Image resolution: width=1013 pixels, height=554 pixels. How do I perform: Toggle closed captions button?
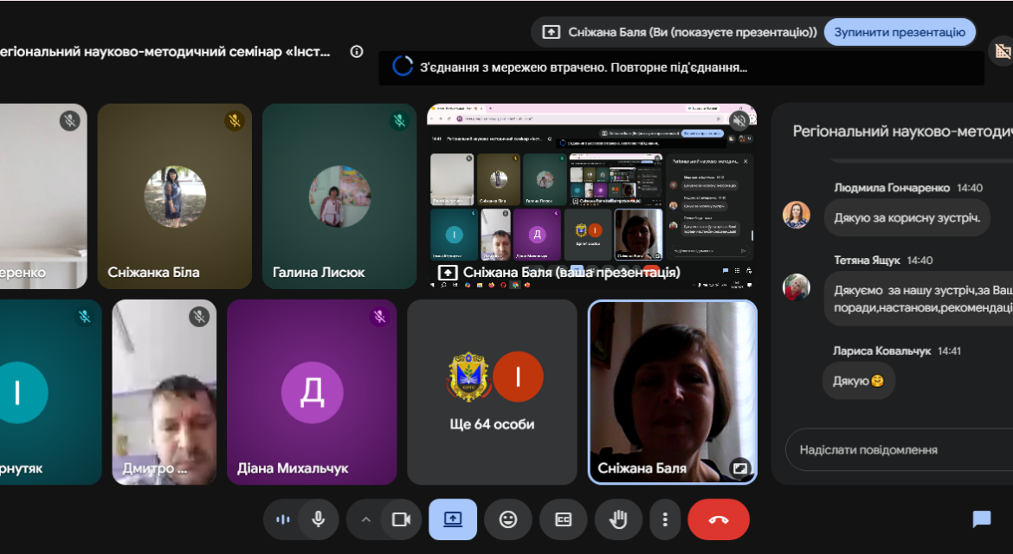click(x=564, y=519)
